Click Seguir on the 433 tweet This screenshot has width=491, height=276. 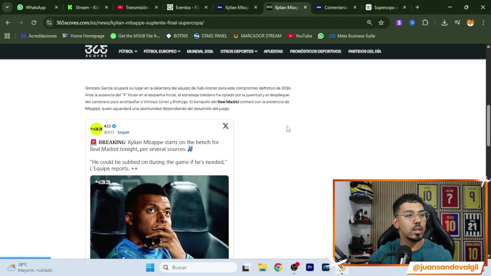pos(123,132)
